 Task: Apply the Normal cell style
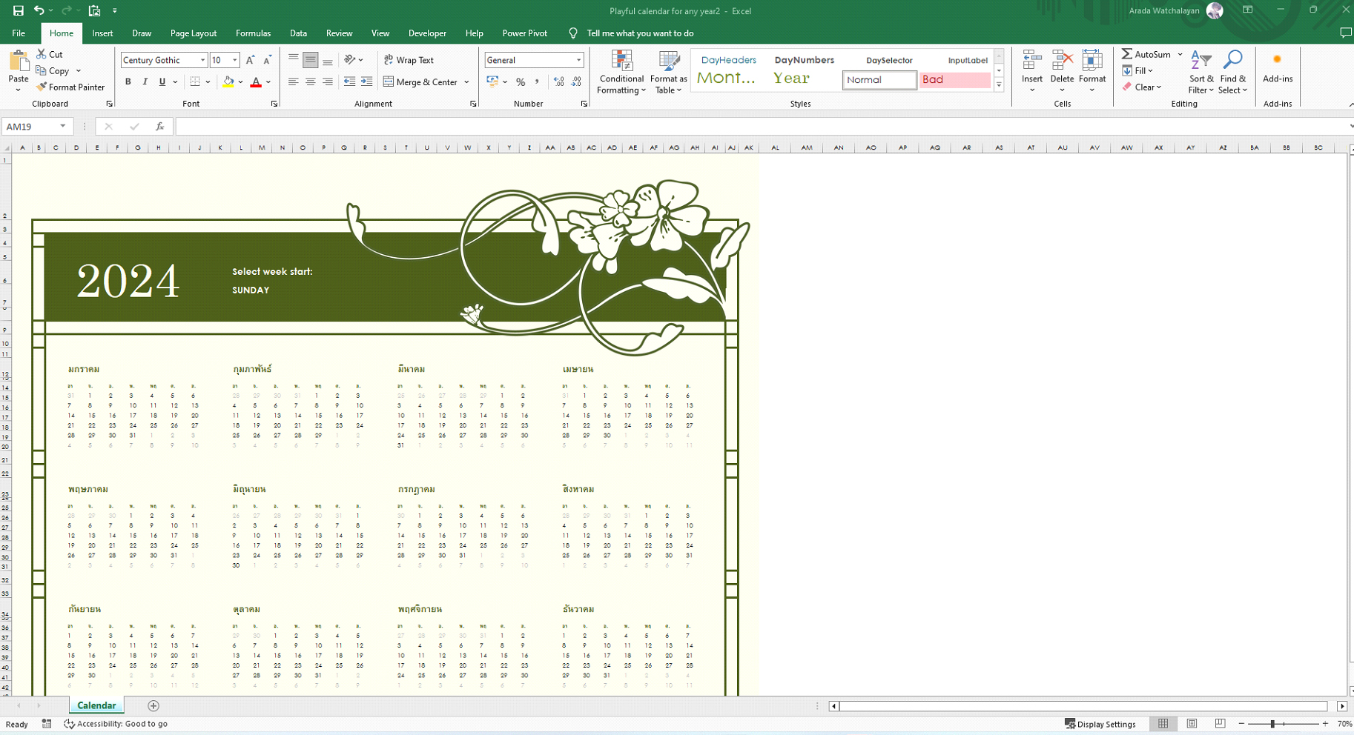coord(879,79)
